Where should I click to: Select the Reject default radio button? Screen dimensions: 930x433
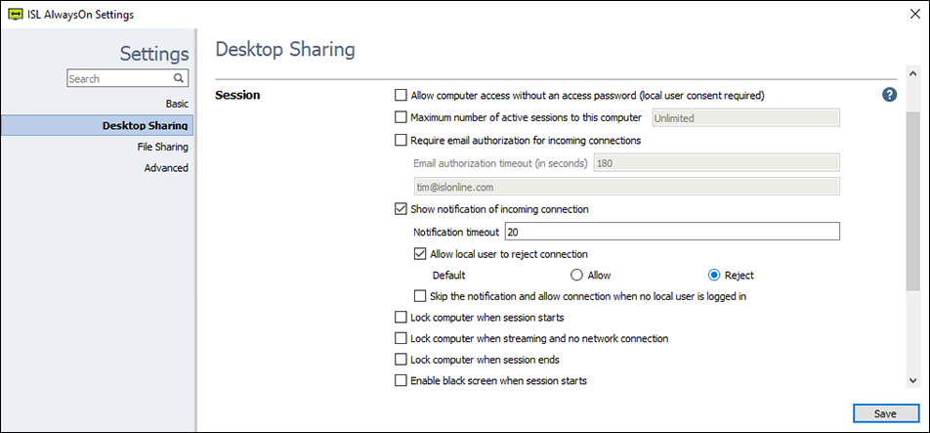[714, 276]
